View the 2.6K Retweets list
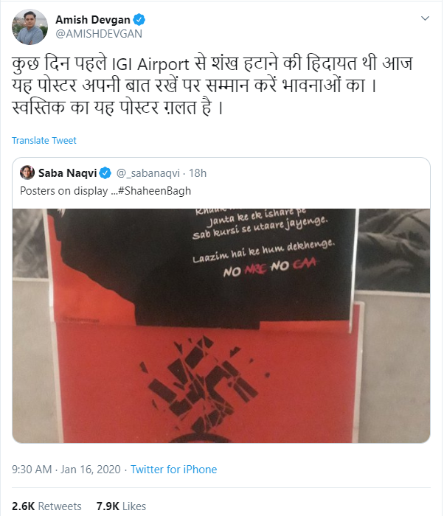Image resolution: width=444 pixels, height=516 pixels. point(46,506)
